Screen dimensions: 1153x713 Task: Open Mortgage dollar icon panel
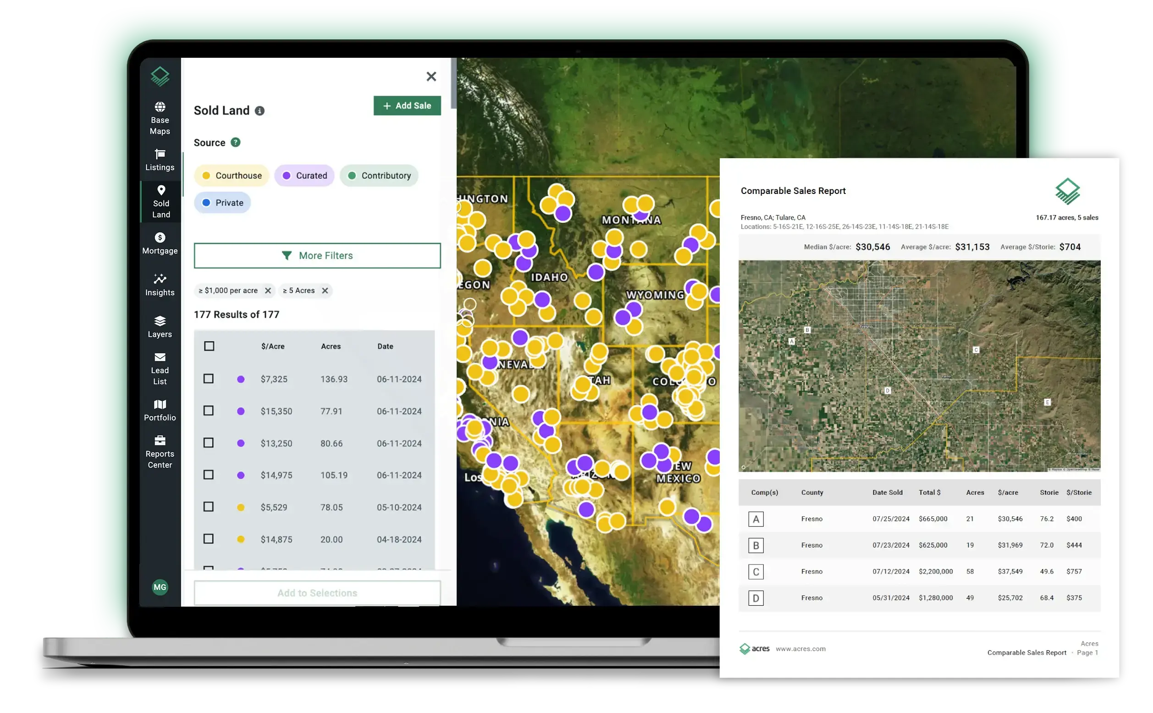tap(160, 238)
